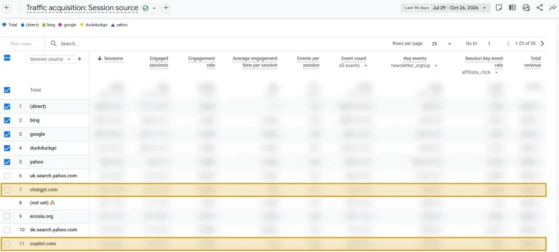
Task: Go to next page arrow
Action: coord(542,44)
